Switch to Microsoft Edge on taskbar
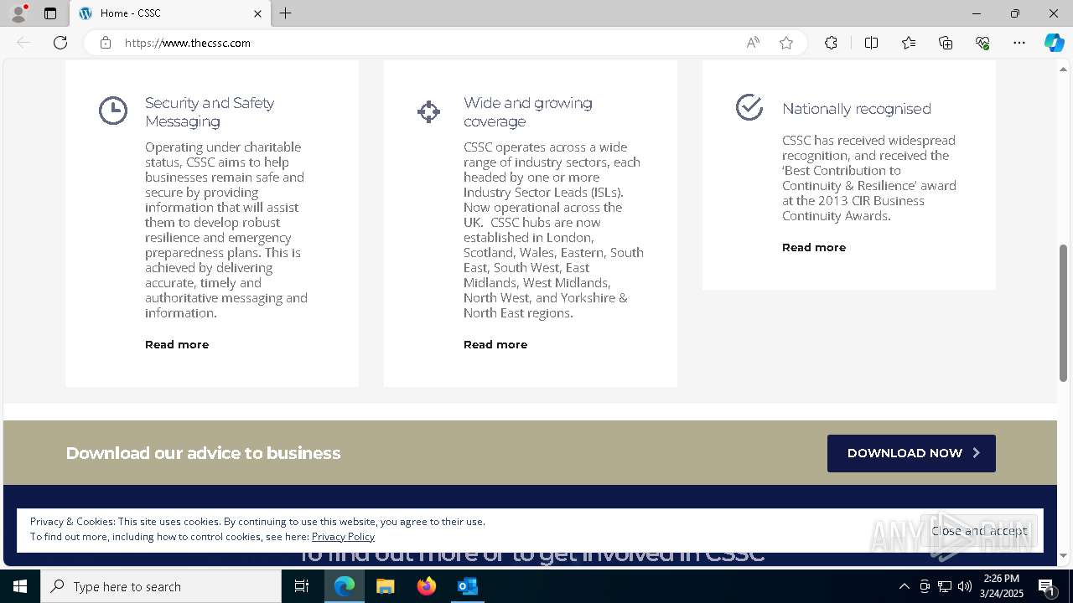The image size is (1073, 603). [x=345, y=586]
